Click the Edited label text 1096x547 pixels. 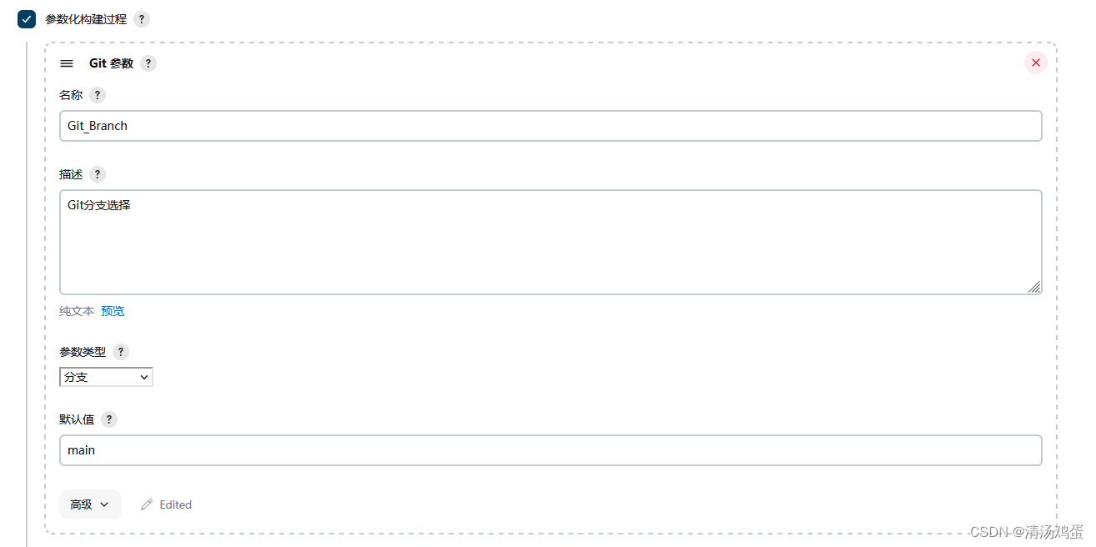(x=176, y=504)
